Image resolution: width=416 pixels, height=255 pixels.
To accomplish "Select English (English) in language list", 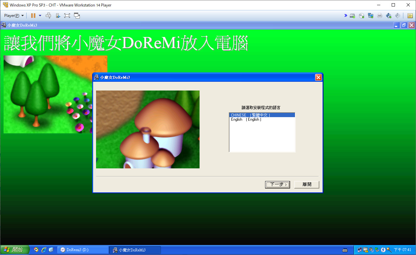I will (262, 119).
